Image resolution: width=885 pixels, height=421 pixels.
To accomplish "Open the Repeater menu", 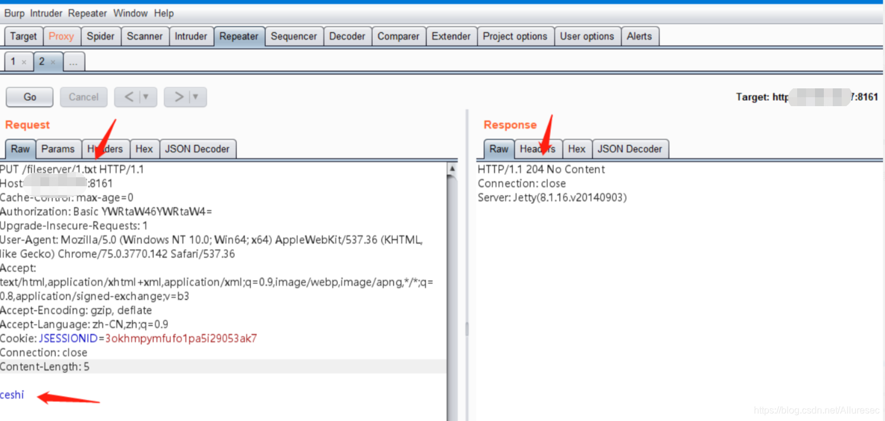I will (87, 13).
